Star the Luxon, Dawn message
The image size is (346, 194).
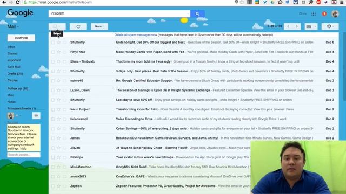(x=58, y=90)
